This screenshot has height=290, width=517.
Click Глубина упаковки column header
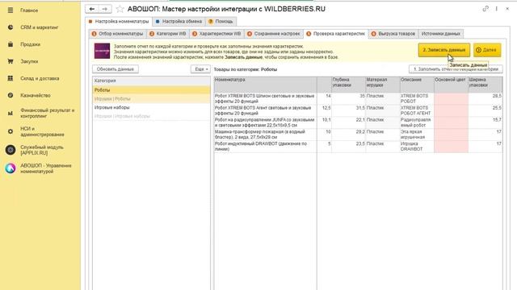pos(348,85)
